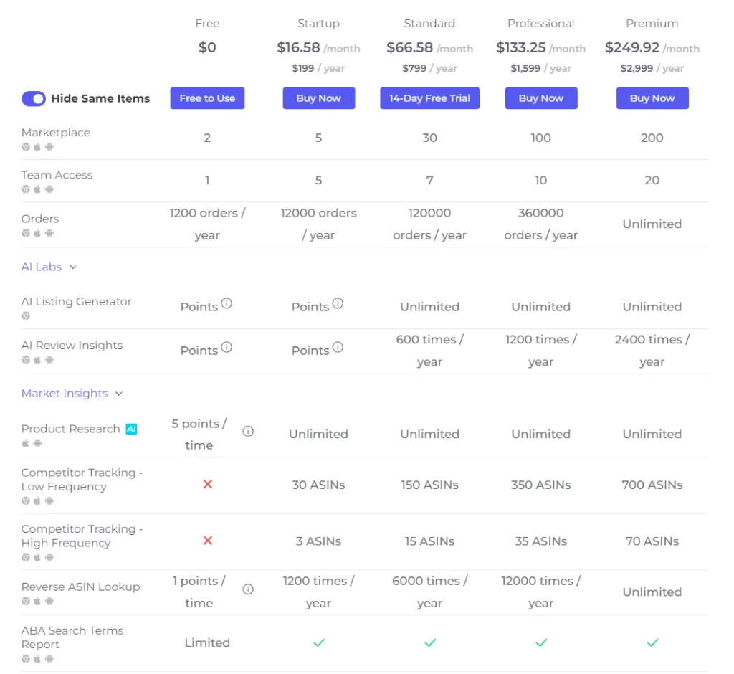Click the Android icon under Orders
734x674 pixels.
tap(49, 233)
